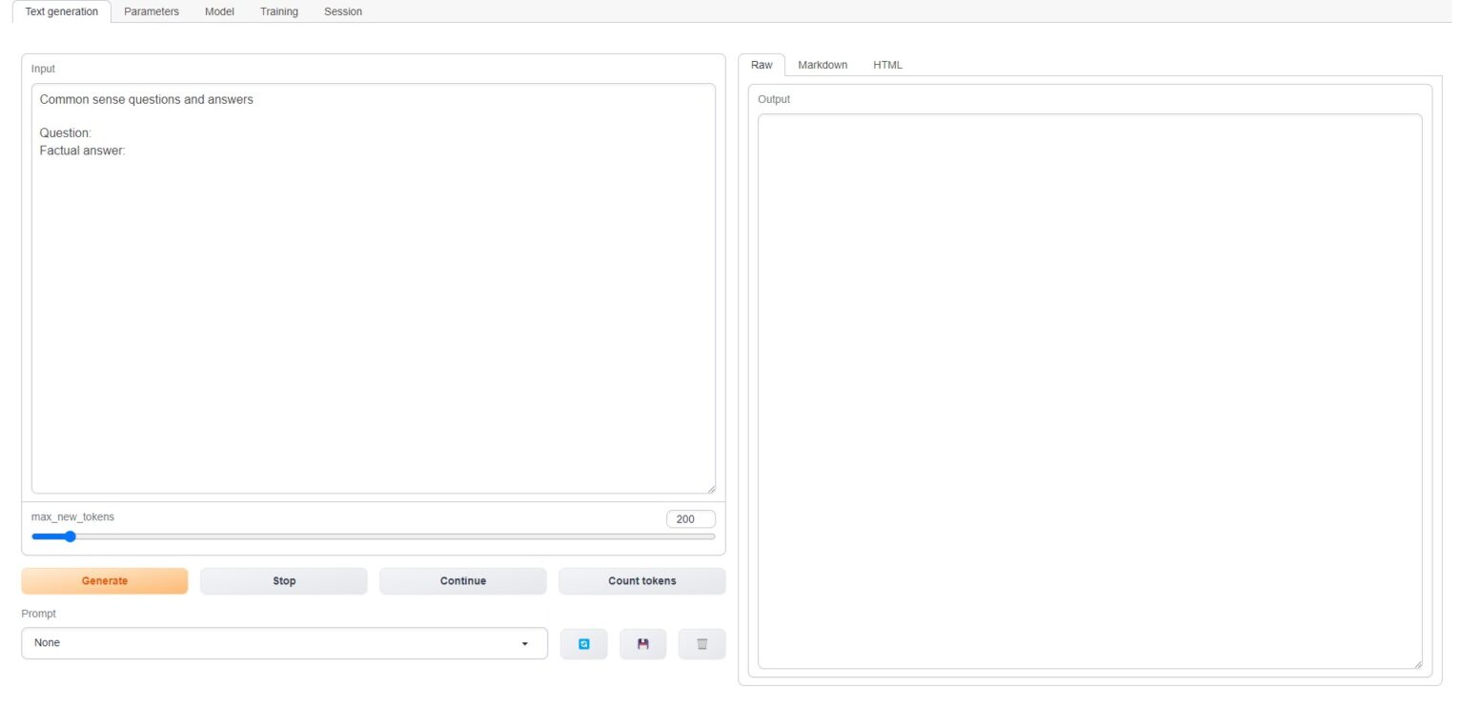This screenshot has width=1464, height=708.
Task: Go to the Training tab
Action: point(278,11)
